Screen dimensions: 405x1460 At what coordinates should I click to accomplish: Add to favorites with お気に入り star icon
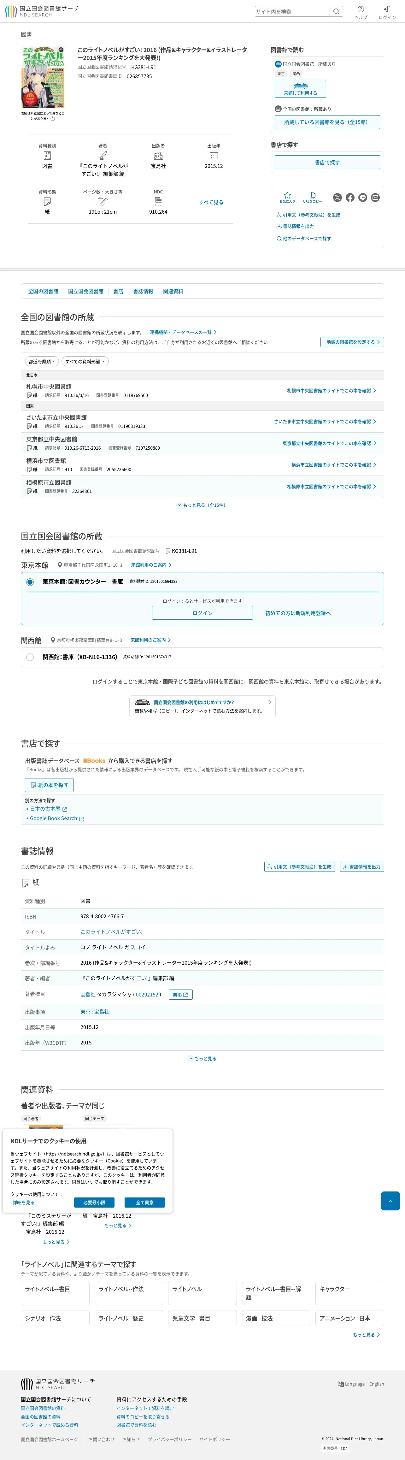pos(287,197)
